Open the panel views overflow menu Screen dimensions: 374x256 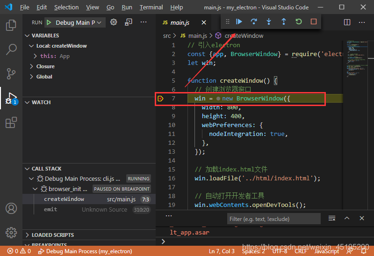169,216
